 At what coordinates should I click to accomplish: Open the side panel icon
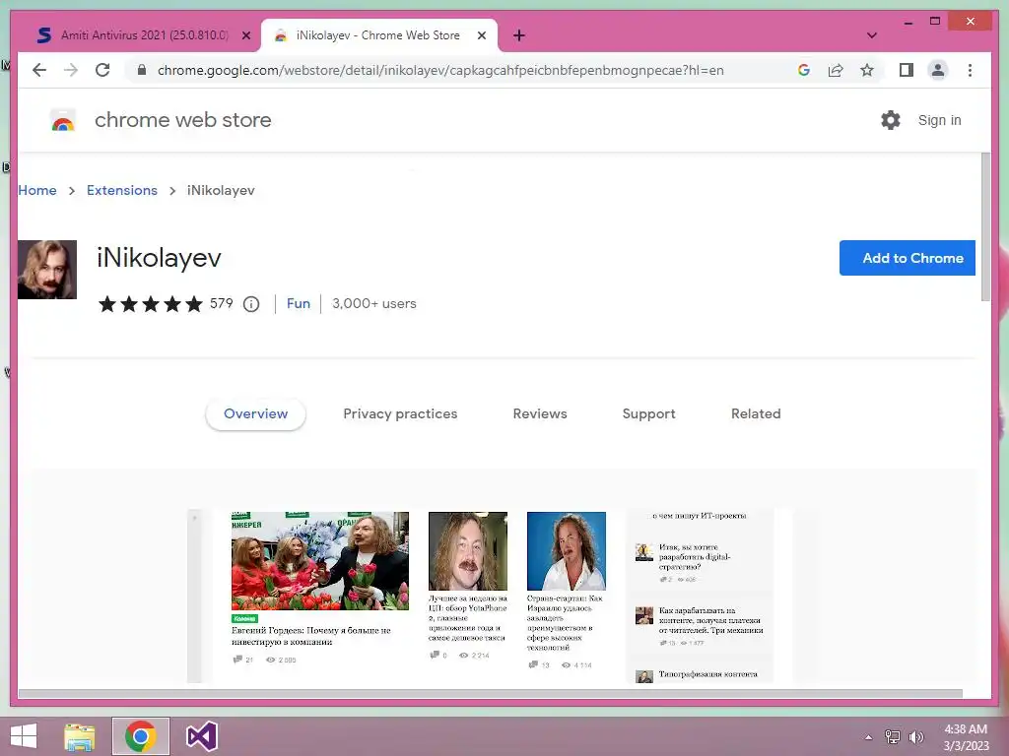click(x=907, y=70)
